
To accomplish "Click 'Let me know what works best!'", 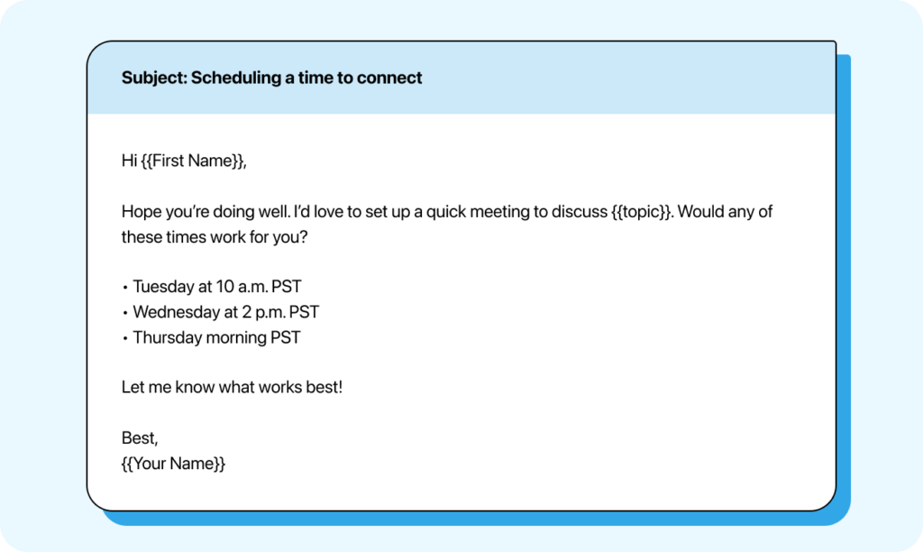I will point(232,388).
